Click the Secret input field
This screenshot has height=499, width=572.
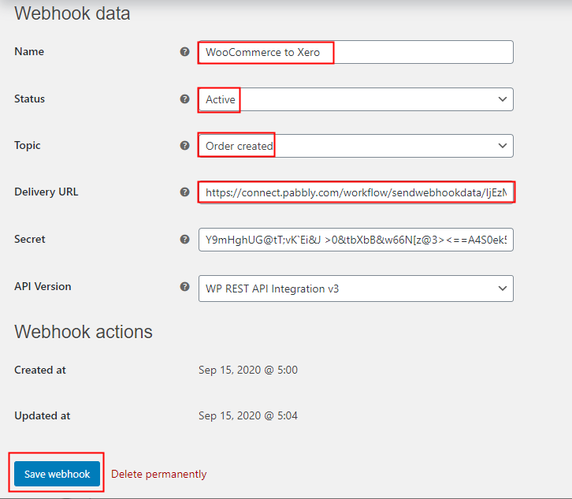pyautogui.click(x=355, y=240)
